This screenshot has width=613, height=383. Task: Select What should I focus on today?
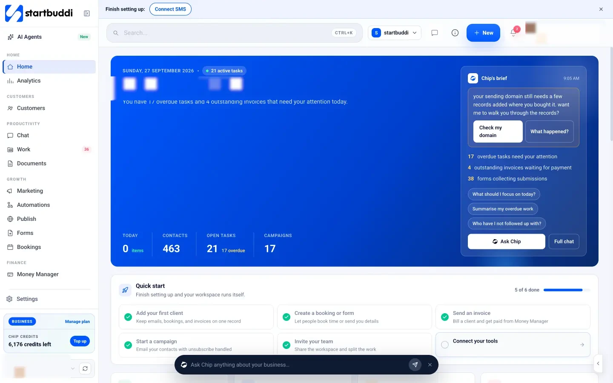(x=504, y=194)
